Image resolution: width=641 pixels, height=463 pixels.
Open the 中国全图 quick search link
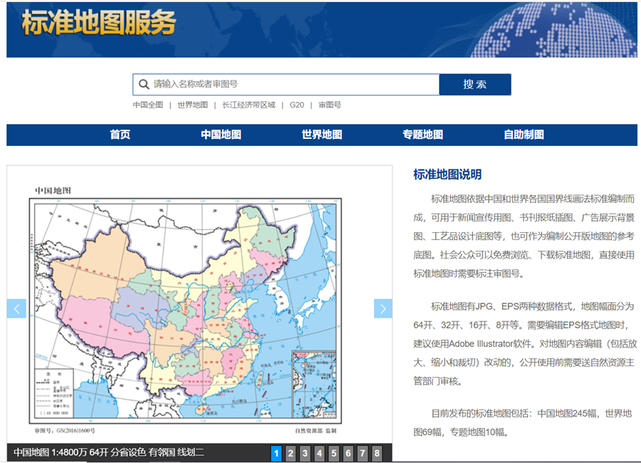point(147,105)
